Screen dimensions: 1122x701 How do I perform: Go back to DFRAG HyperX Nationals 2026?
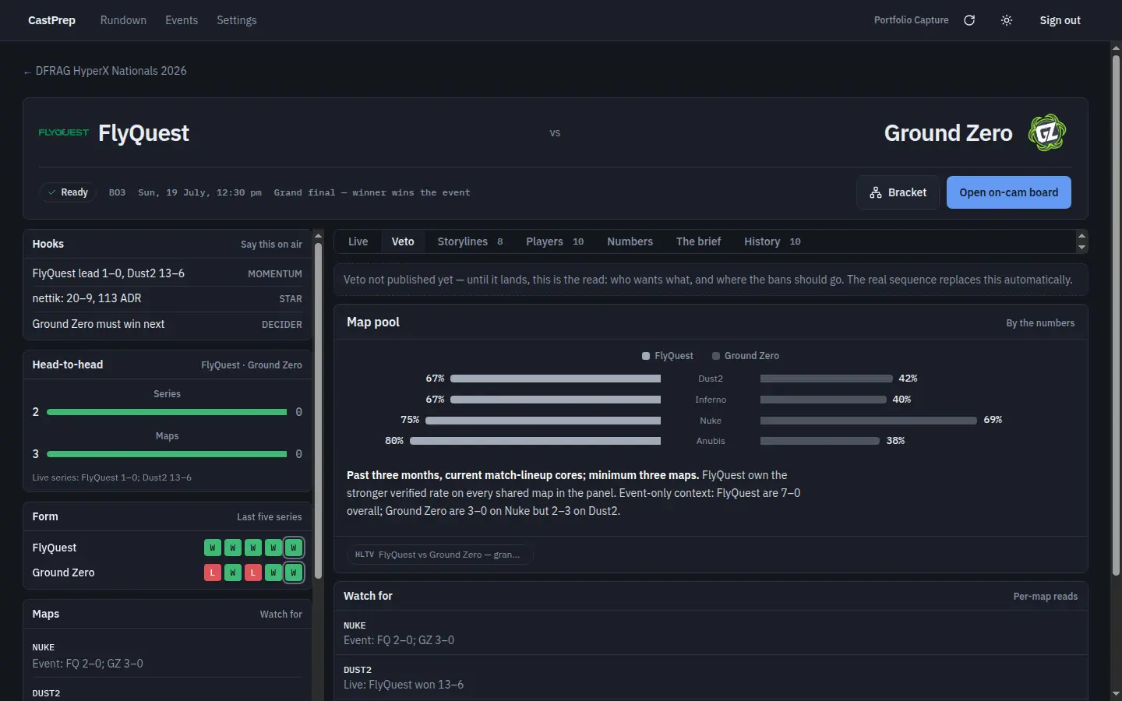[105, 71]
